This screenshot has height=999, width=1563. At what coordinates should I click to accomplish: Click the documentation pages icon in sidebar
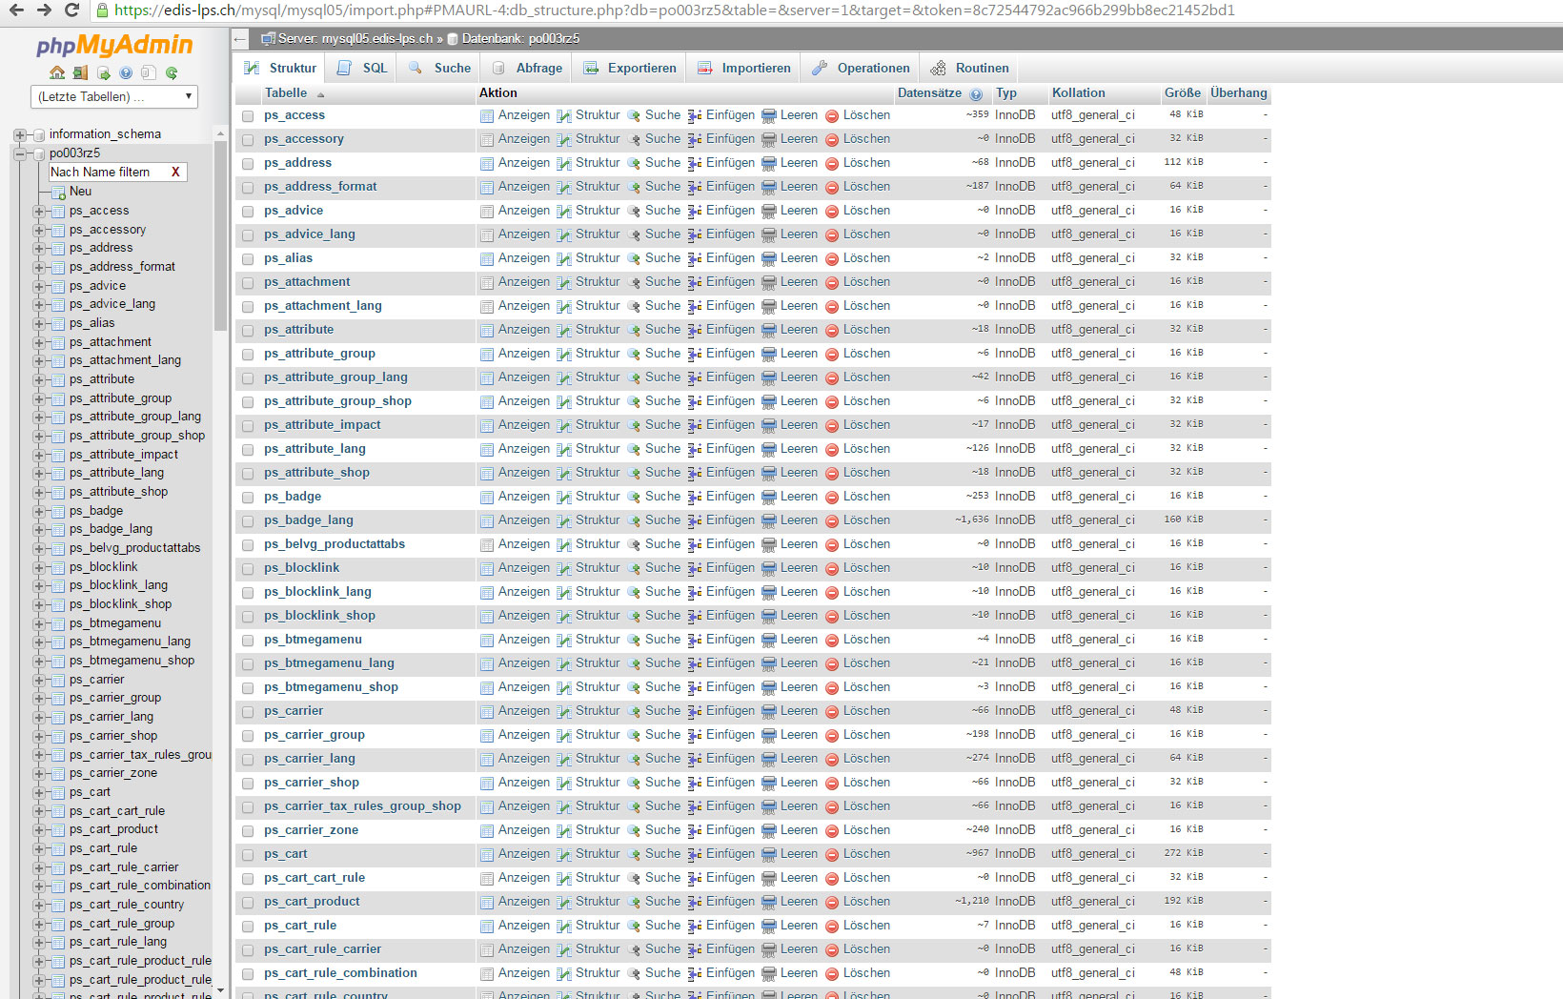(x=148, y=72)
